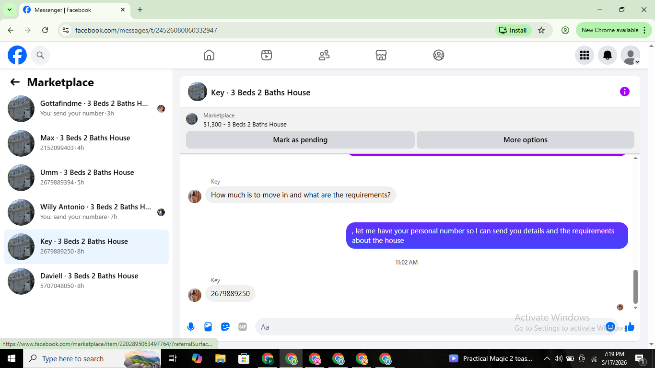
Task: Open a new Chrome tab
Action: 140,10
